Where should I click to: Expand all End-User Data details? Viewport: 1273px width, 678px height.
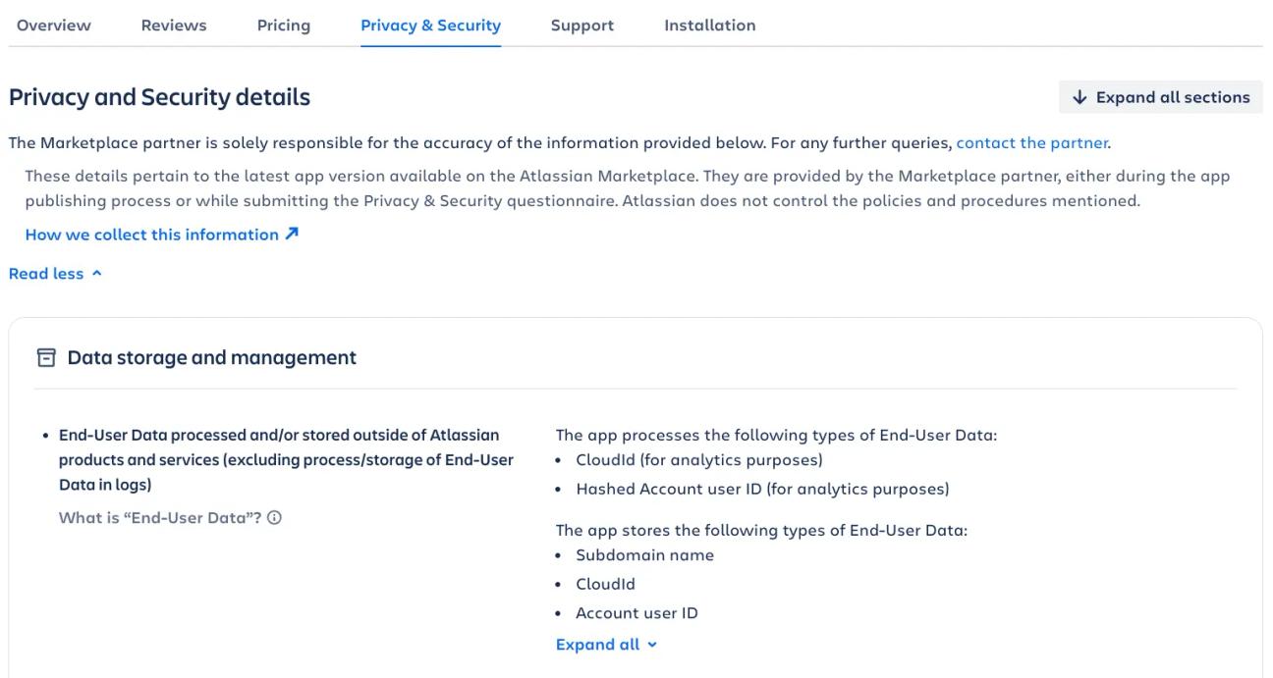(x=601, y=644)
